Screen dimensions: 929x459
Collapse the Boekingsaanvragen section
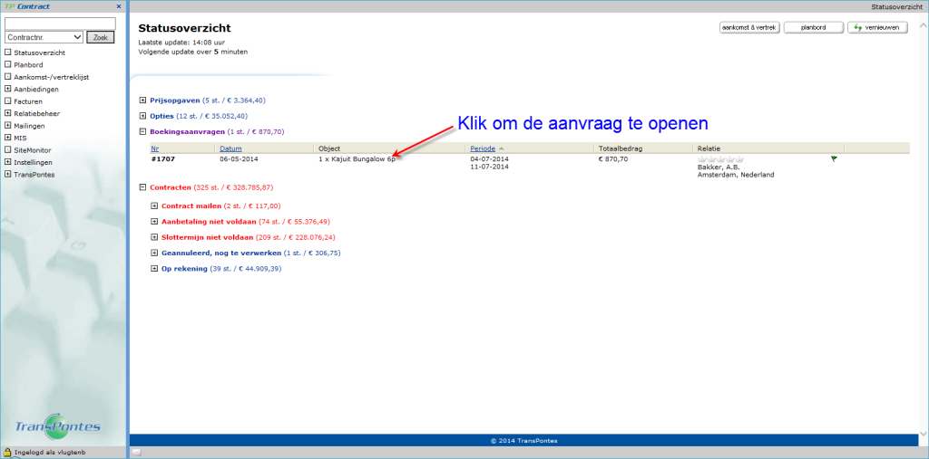coord(142,131)
